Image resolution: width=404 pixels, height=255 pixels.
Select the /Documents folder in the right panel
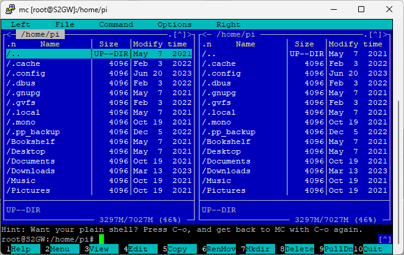pos(226,161)
